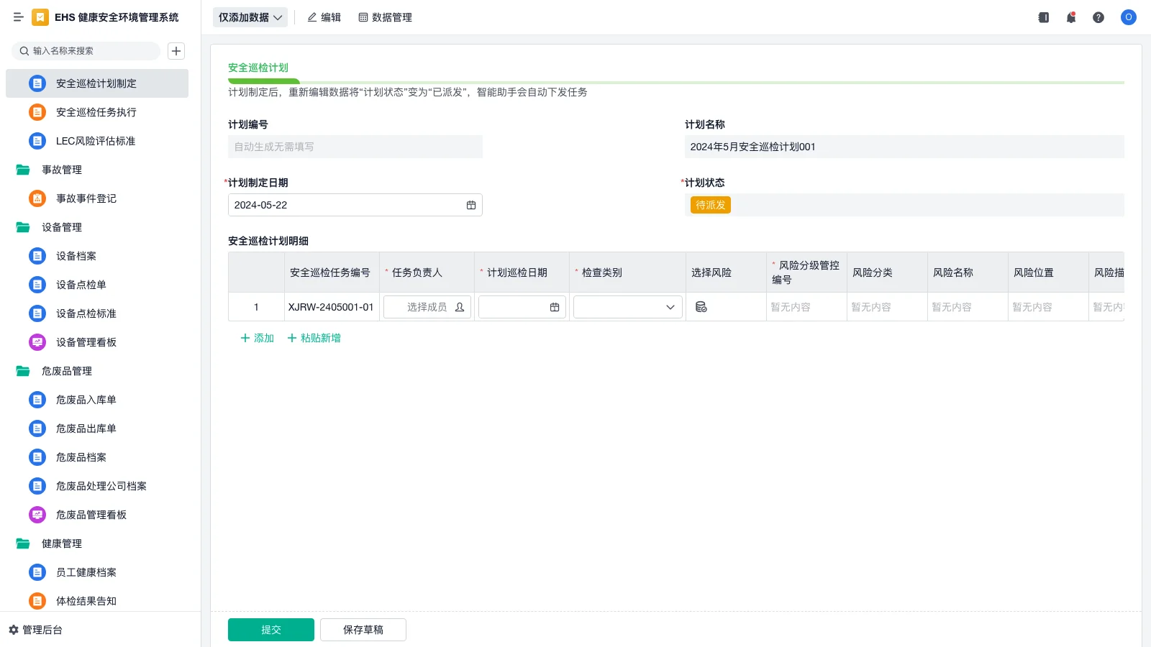点击事故事件登记图标

point(37,198)
